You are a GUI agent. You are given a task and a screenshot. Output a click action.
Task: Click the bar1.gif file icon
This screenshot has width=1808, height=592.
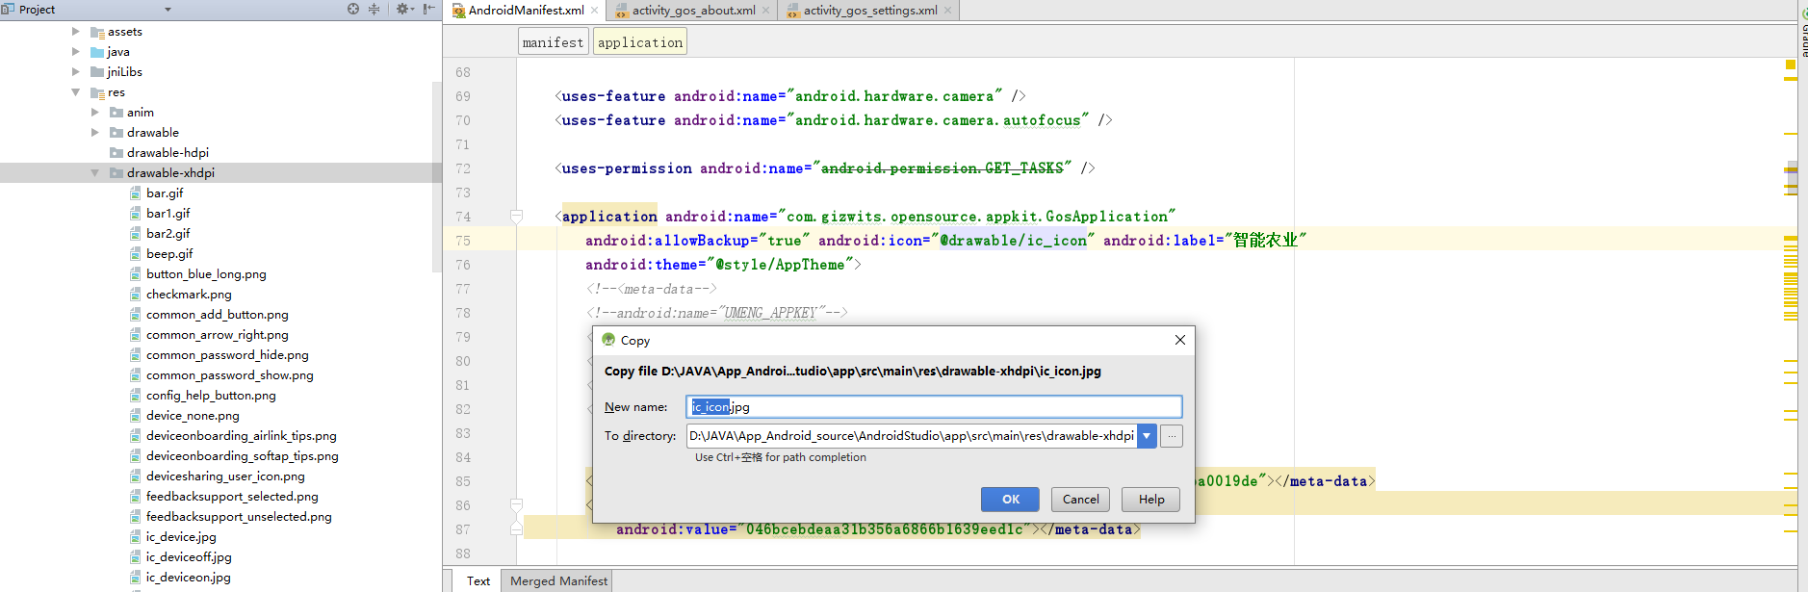136,213
